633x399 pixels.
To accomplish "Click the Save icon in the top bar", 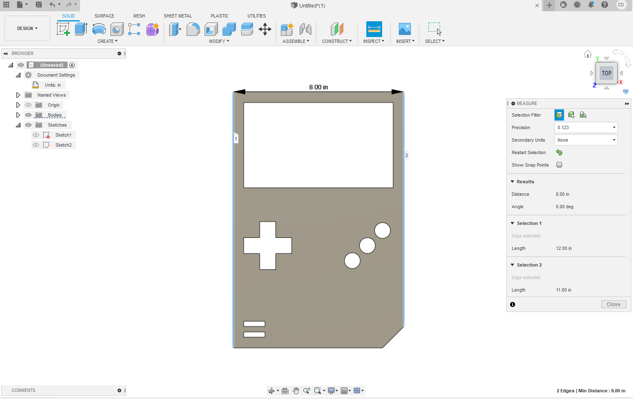I will pyautogui.click(x=39, y=5).
